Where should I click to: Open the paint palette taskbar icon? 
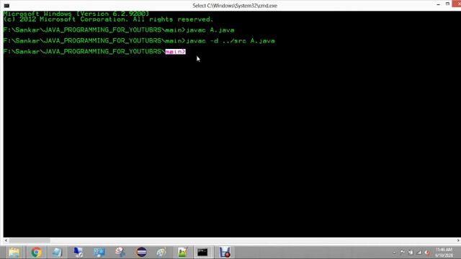point(161,252)
